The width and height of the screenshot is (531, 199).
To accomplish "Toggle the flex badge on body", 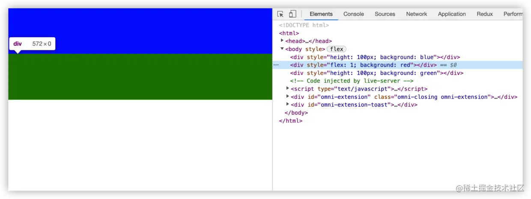I will [337, 49].
